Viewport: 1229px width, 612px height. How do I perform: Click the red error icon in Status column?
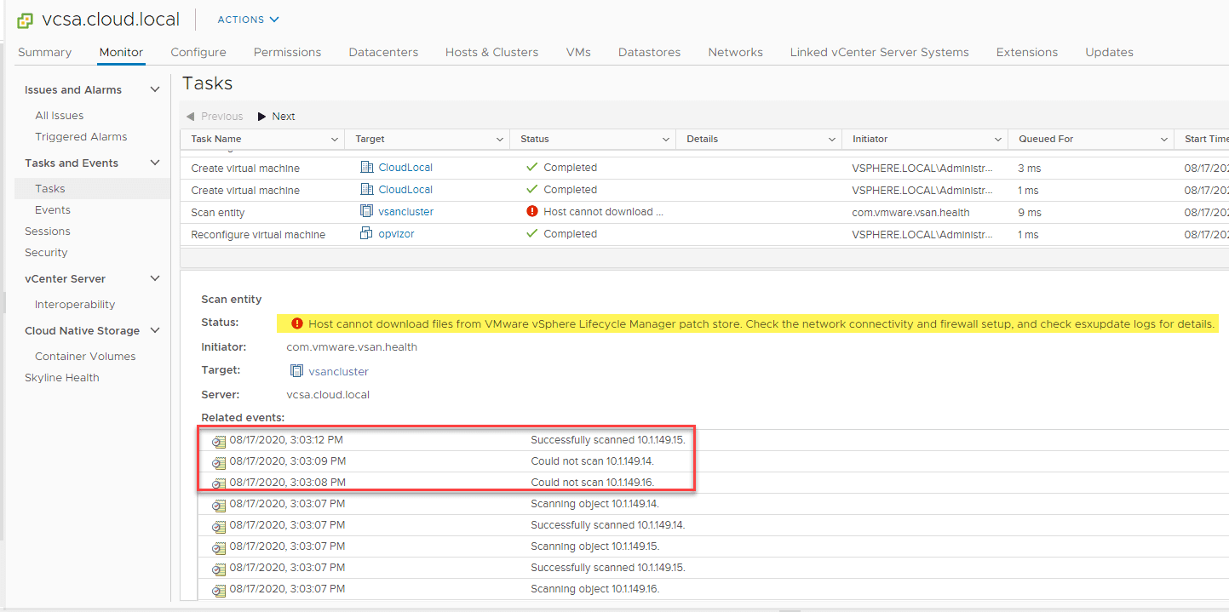coord(532,211)
